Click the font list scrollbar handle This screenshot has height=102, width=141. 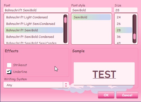coord(65,20)
